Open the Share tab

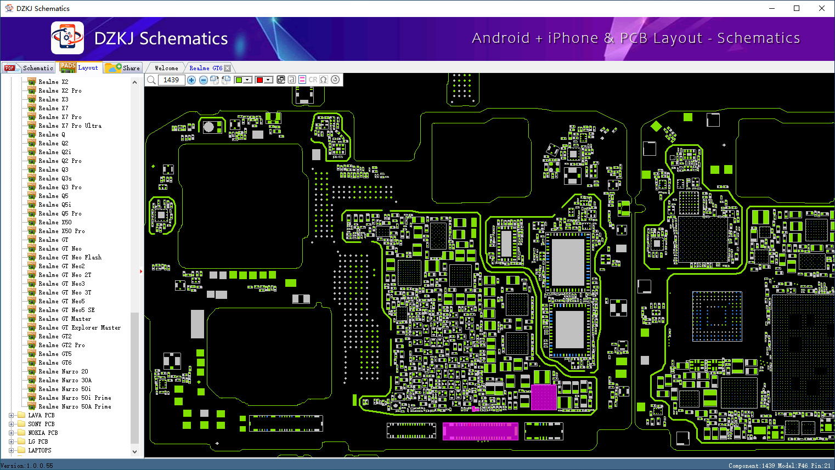click(123, 68)
